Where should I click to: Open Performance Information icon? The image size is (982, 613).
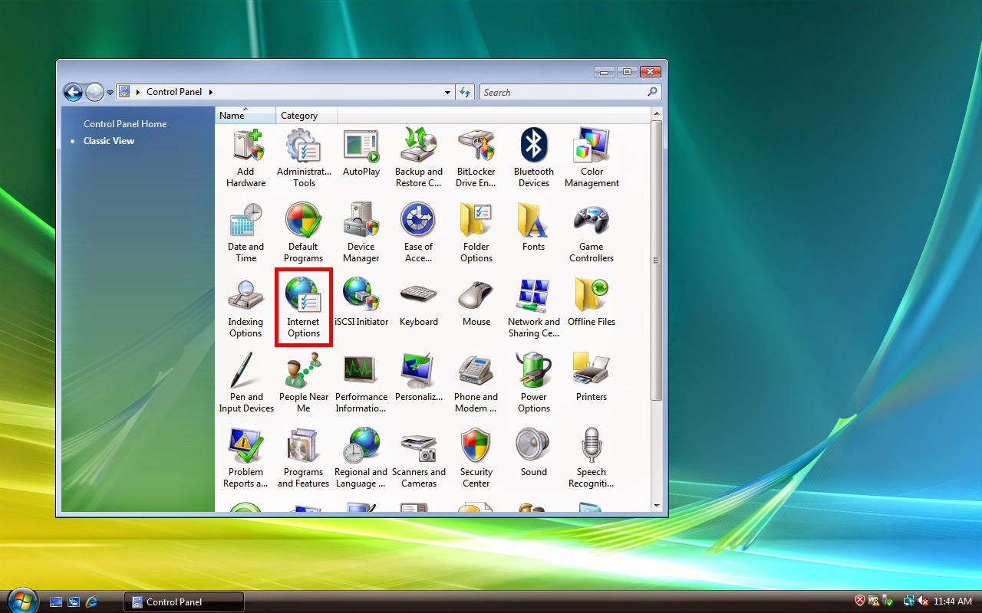[361, 384]
